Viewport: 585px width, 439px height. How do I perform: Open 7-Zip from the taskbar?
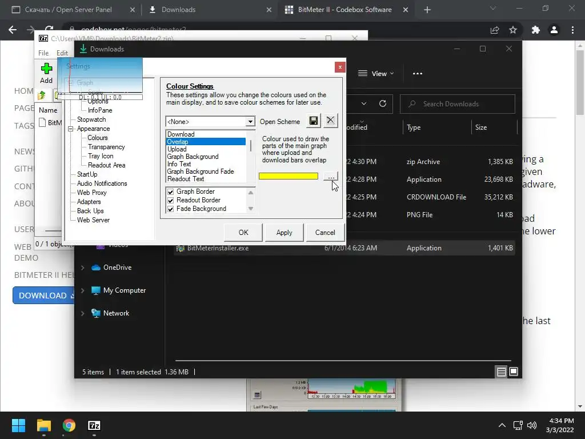point(94,425)
